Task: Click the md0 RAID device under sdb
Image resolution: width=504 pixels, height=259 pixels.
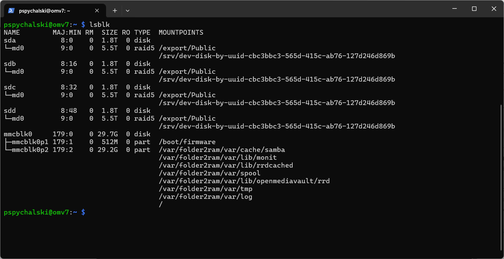Action: [x=19, y=71]
